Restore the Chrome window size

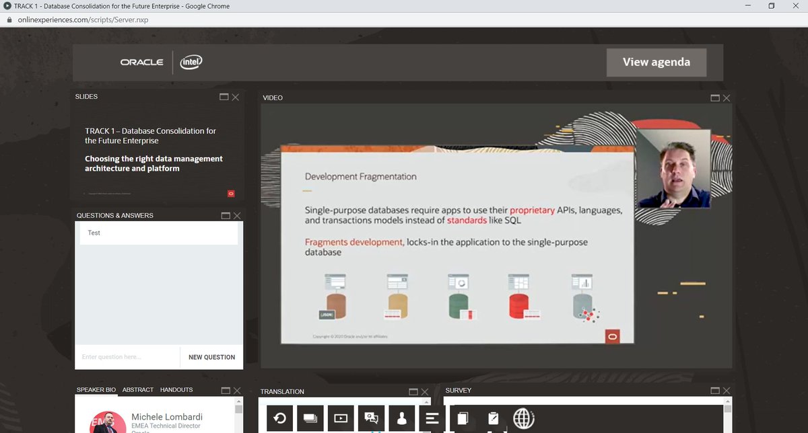click(x=772, y=6)
